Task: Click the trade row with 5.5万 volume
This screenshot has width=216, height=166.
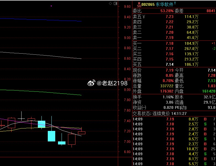Action: coord(174,164)
